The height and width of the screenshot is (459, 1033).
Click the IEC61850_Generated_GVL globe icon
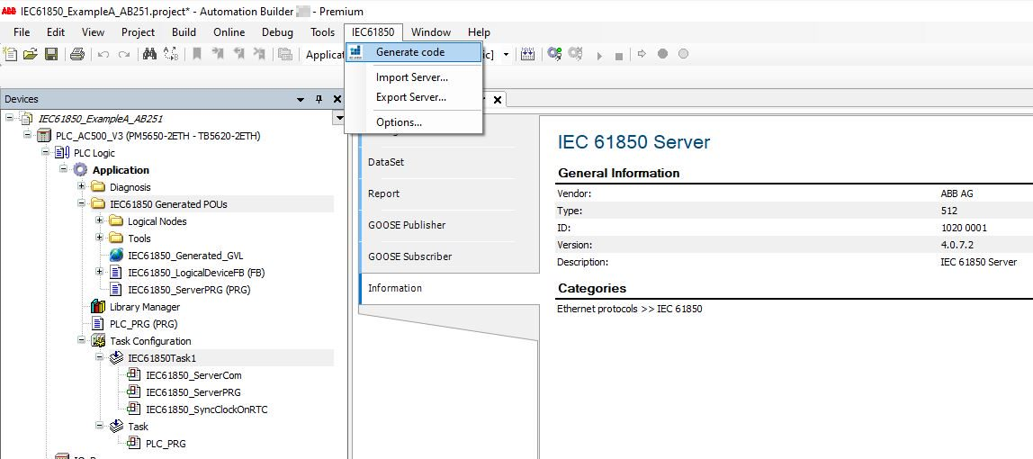coord(116,256)
